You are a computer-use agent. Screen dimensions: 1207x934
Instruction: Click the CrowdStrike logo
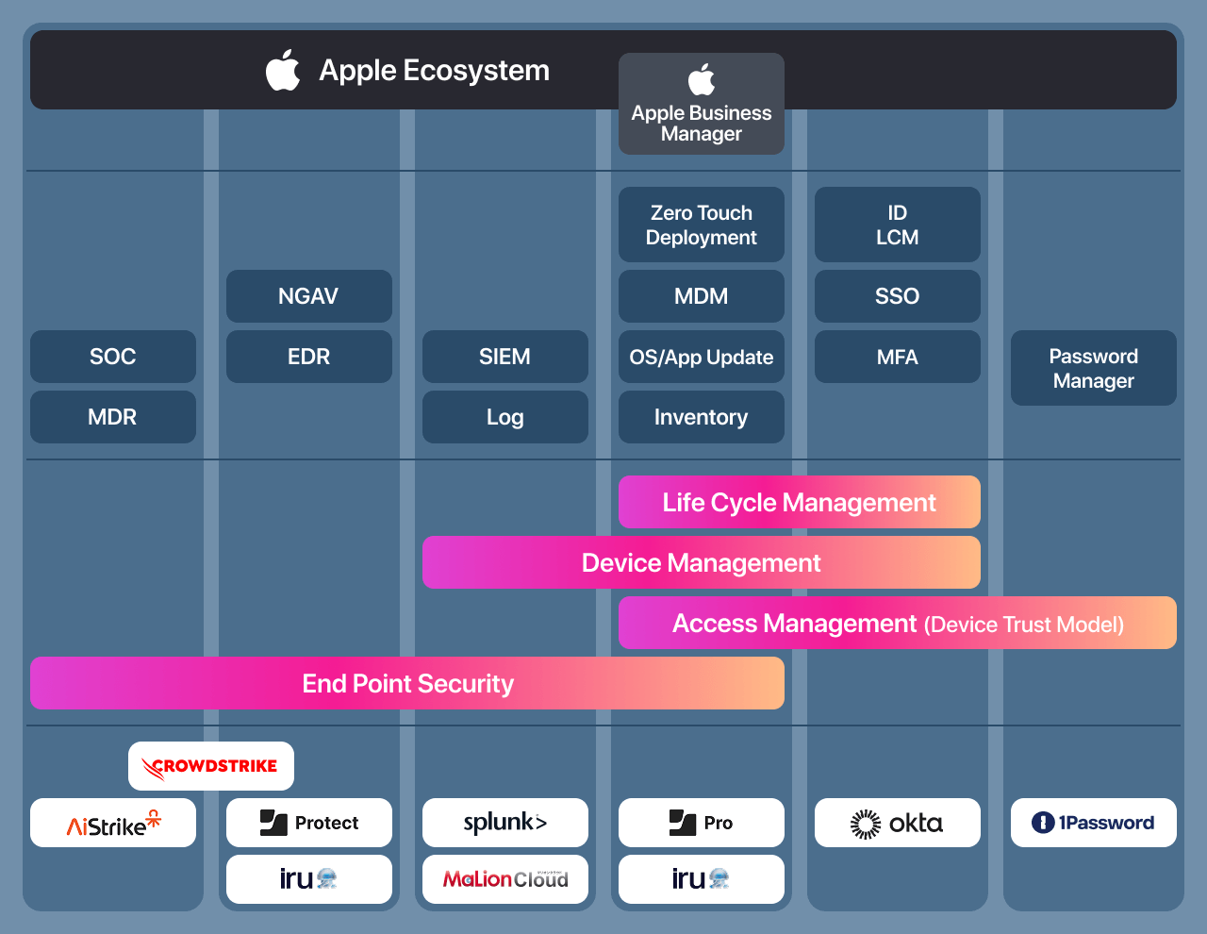(x=211, y=766)
